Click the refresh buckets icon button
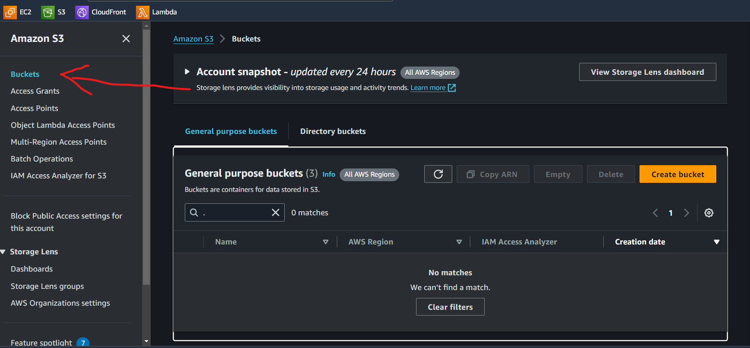The width and height of the screenshot is (750, 348). coord(438,174)
